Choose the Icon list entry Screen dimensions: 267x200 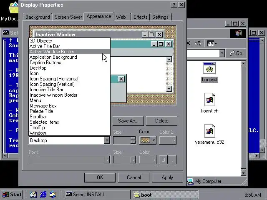pyautogui.click(x=70, y=73)
